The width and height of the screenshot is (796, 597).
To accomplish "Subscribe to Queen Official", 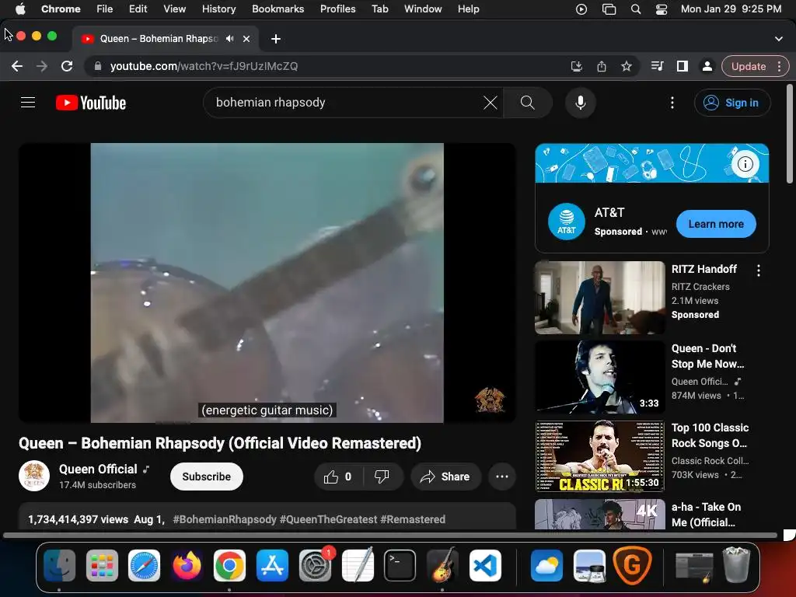I will click(207, 477).
